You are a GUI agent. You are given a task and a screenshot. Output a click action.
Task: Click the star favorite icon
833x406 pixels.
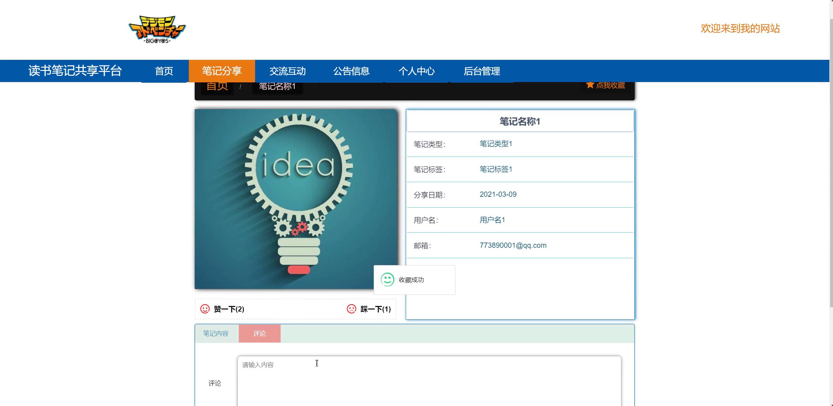[590, 85]
